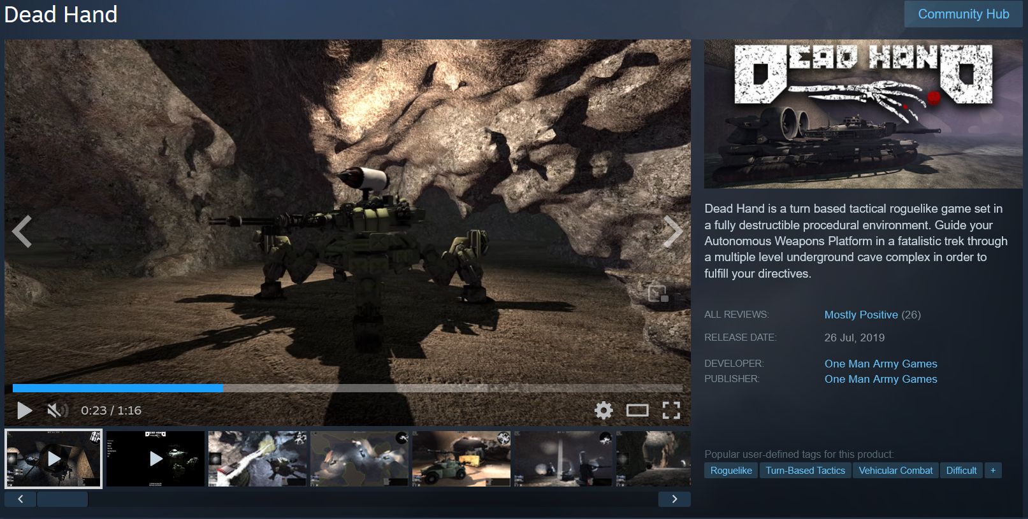Open the Community Hub
Image resolution: width=1028 pixels, height=519 pixels.
click(x=963, y=14)
